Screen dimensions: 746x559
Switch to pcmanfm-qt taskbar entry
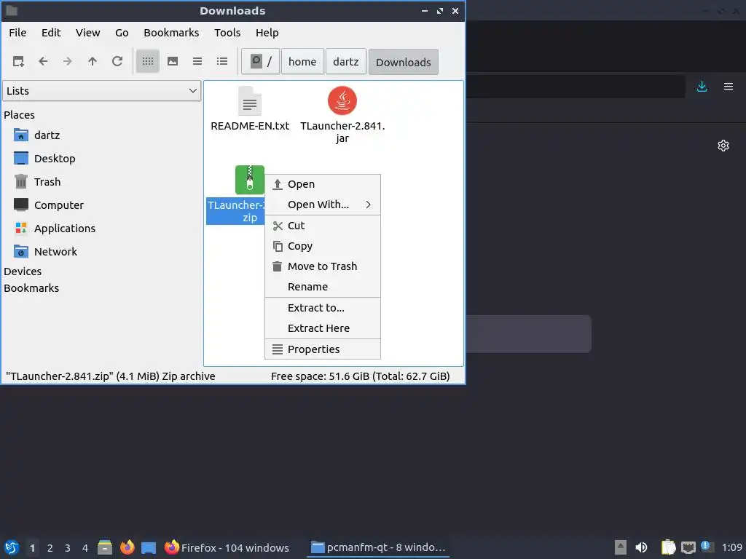click(x=378, y=547)
